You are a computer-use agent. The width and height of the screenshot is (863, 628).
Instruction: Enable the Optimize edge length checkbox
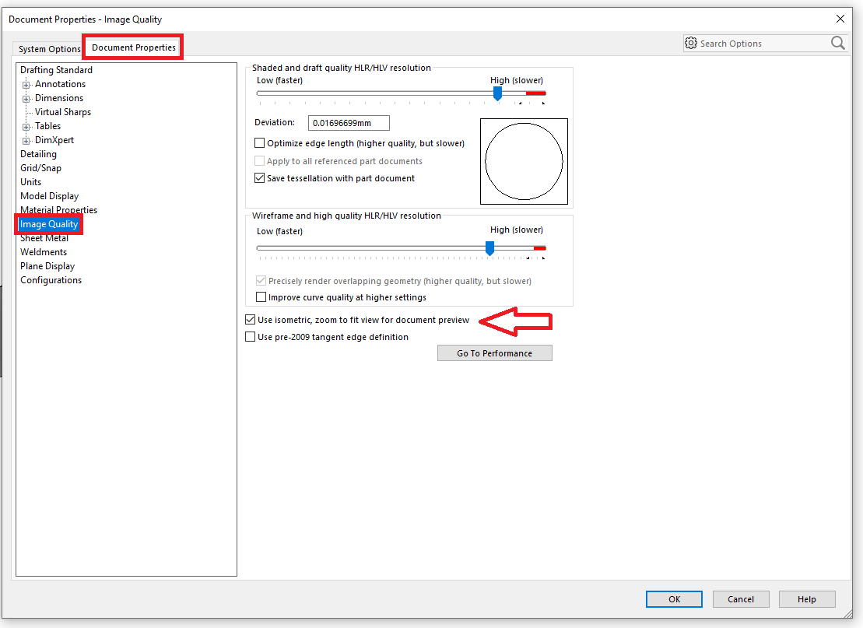(x=260, y=143)
